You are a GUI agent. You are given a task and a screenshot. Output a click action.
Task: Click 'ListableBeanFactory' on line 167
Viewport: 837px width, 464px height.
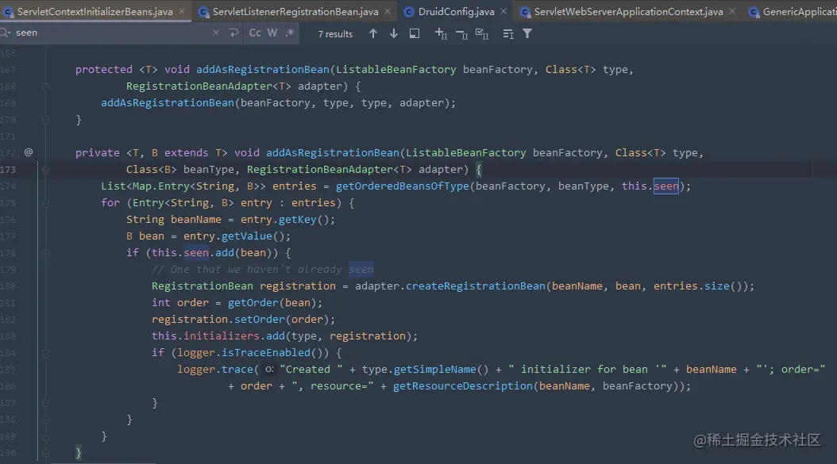396,69
